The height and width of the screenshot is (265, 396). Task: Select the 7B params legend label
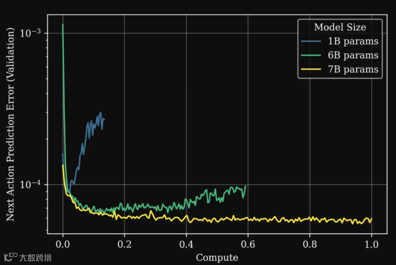353,69
